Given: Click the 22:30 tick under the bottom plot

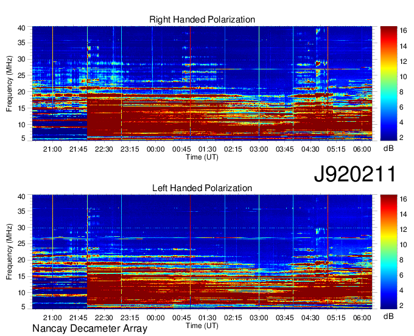Looking at the screenshot, I should [x=104, y=318].
